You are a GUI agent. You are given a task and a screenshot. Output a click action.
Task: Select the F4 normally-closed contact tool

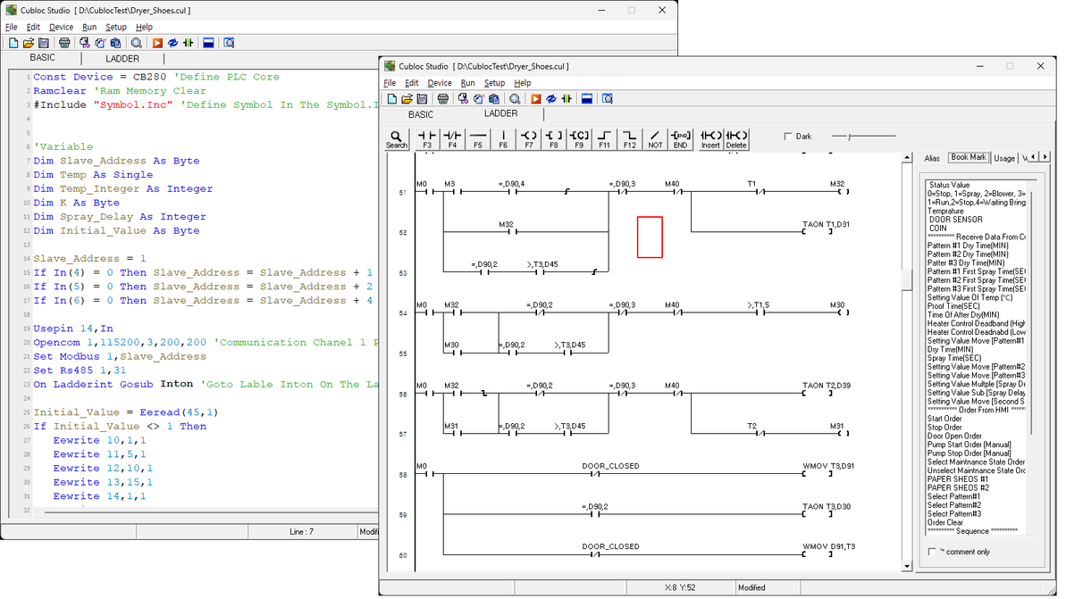pyautogui.click(x=452, y=139)
